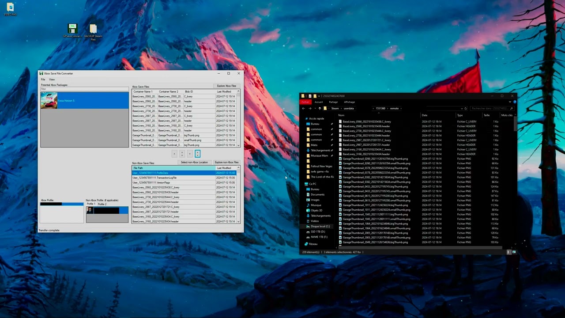Expand the path chevron after Steam
Viewport: 565px width, 318px height.
(x=341, y=108)
